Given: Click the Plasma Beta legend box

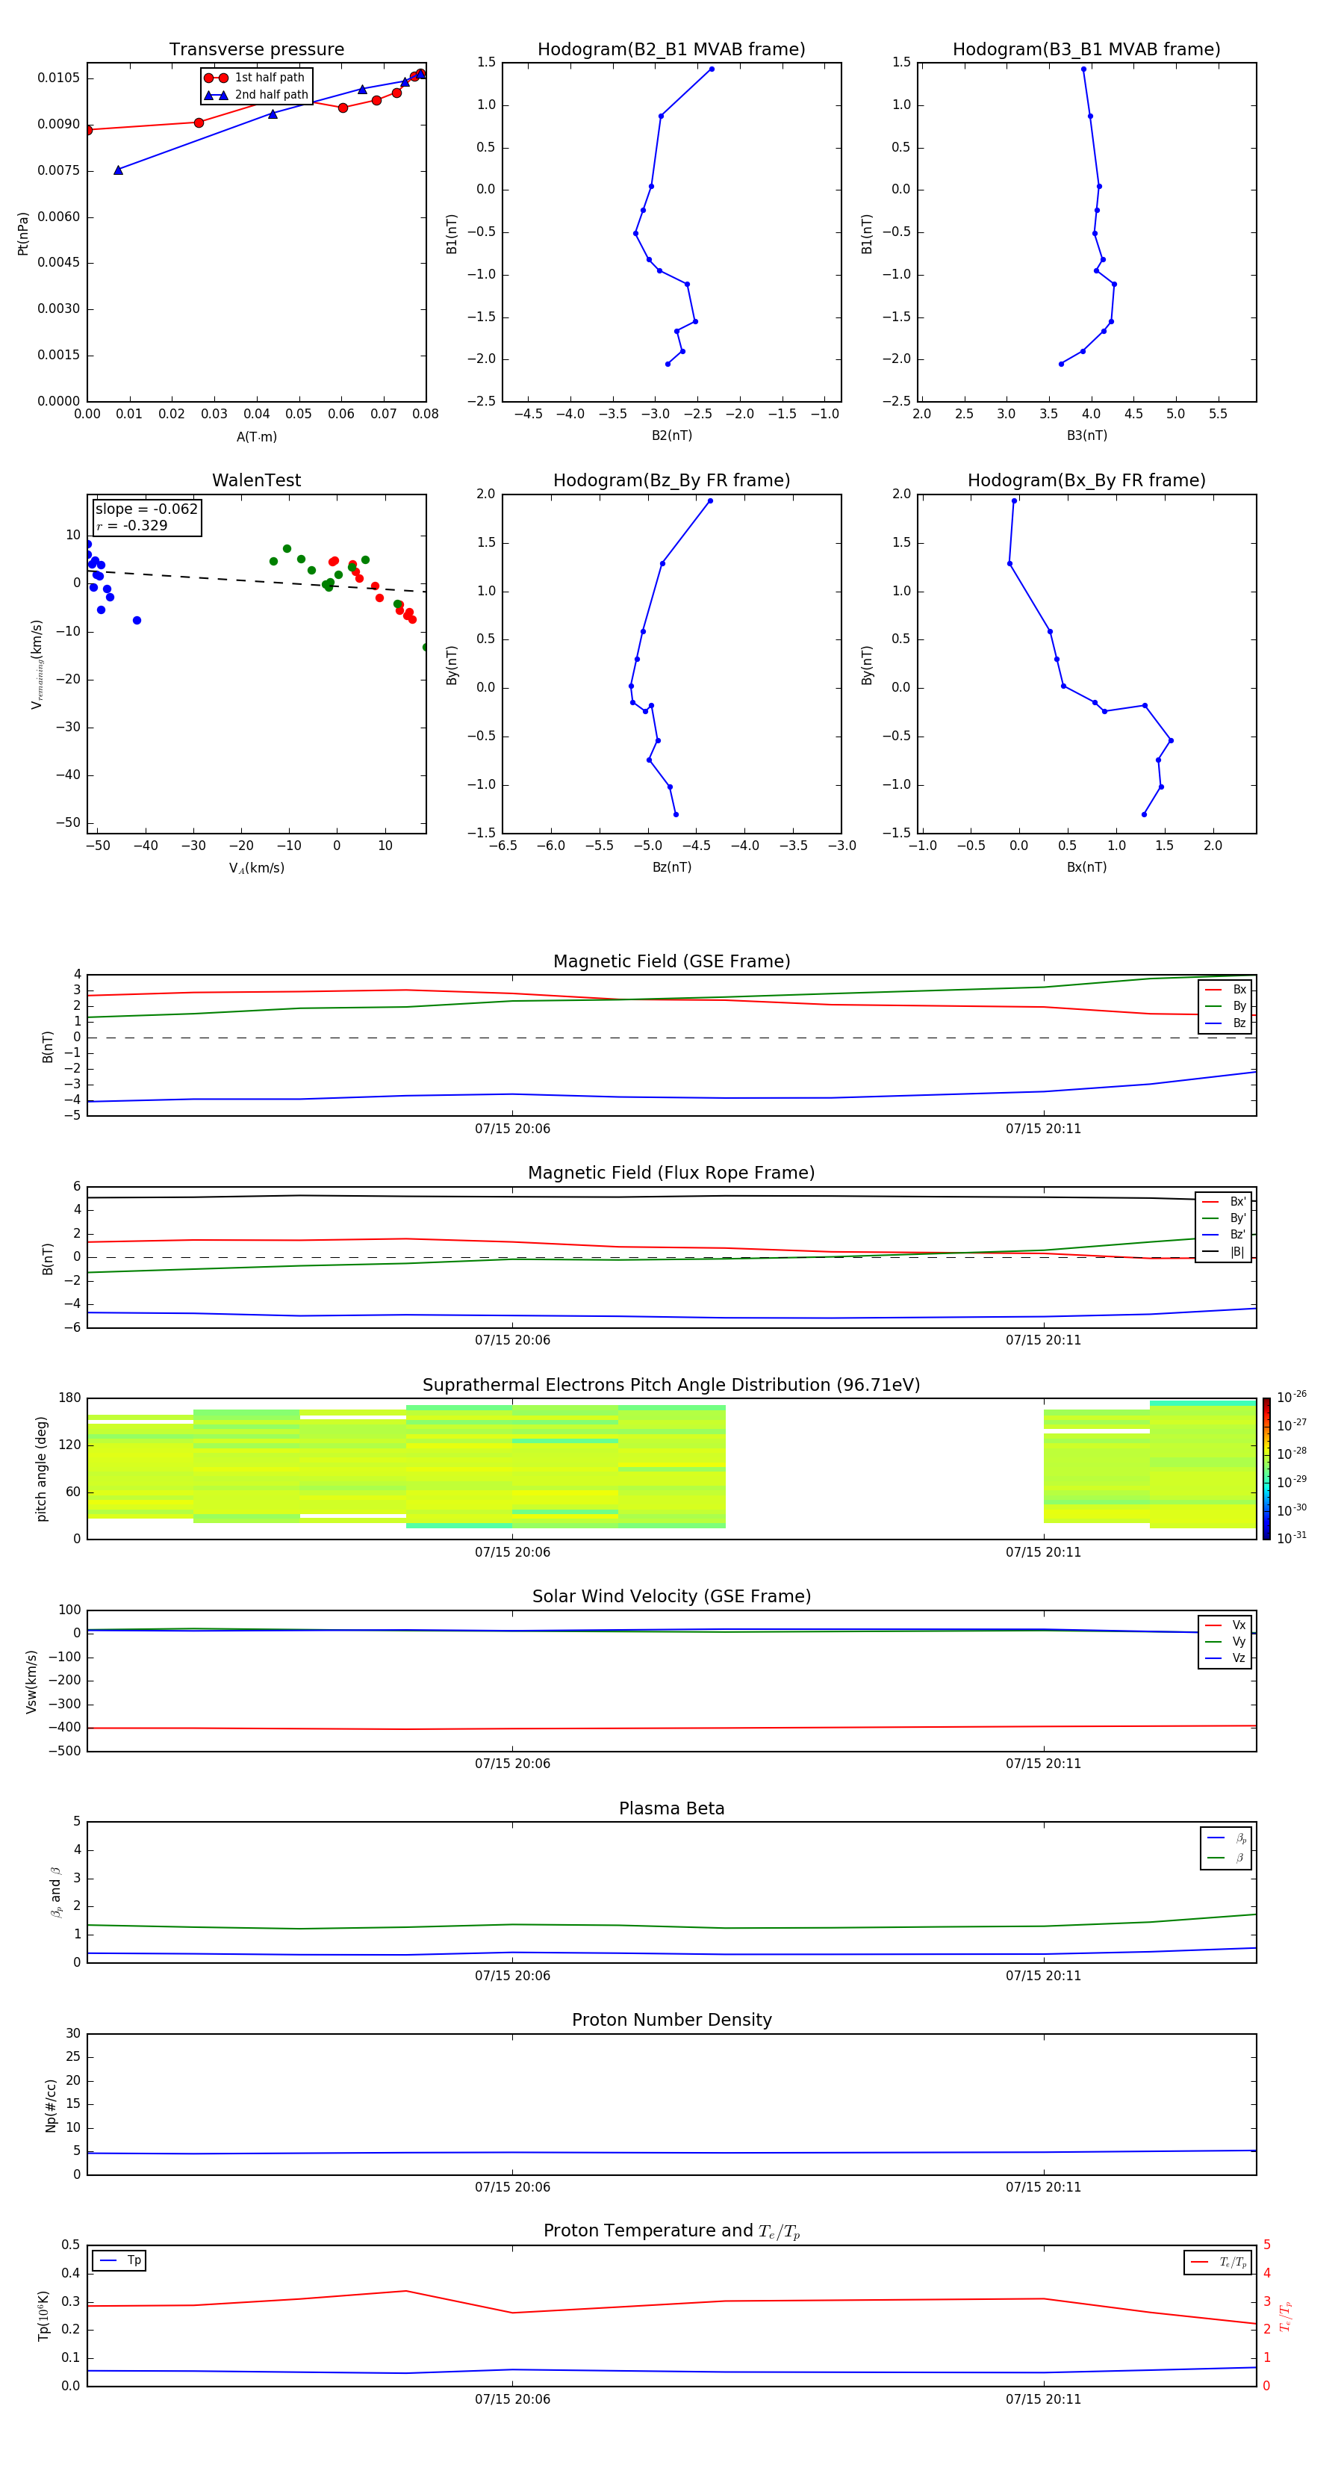Looking at the screenshot, I should 1225,1849.
